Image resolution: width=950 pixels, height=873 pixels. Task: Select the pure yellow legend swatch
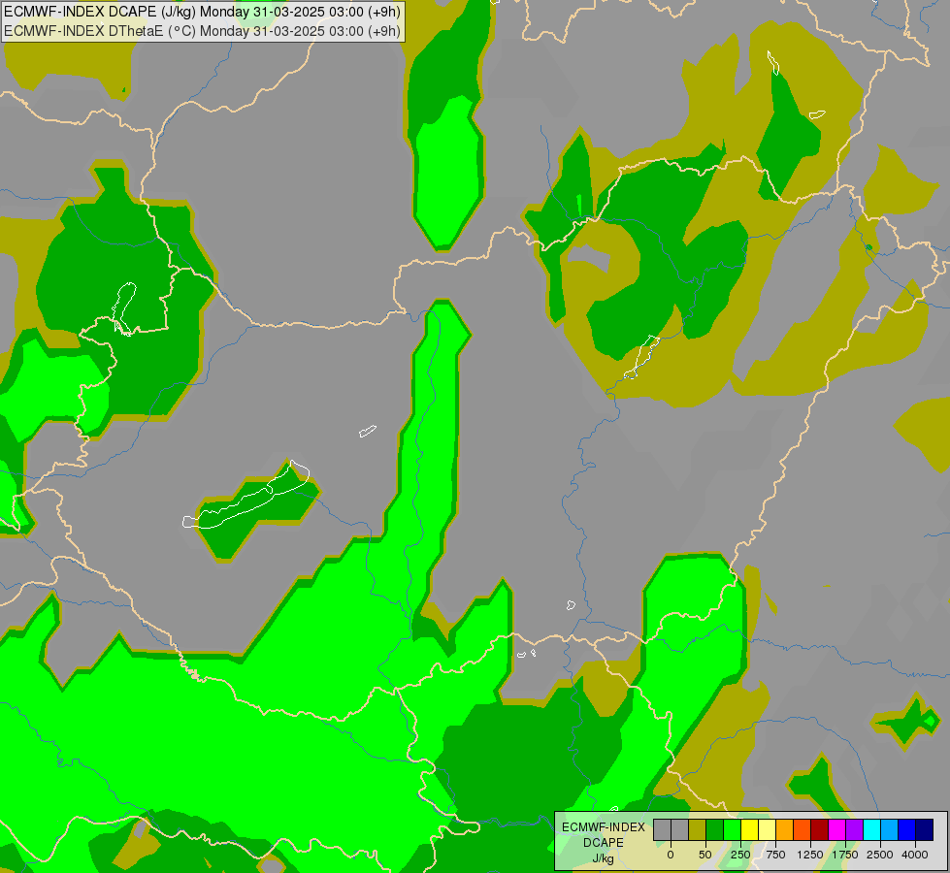pos(750,830)
